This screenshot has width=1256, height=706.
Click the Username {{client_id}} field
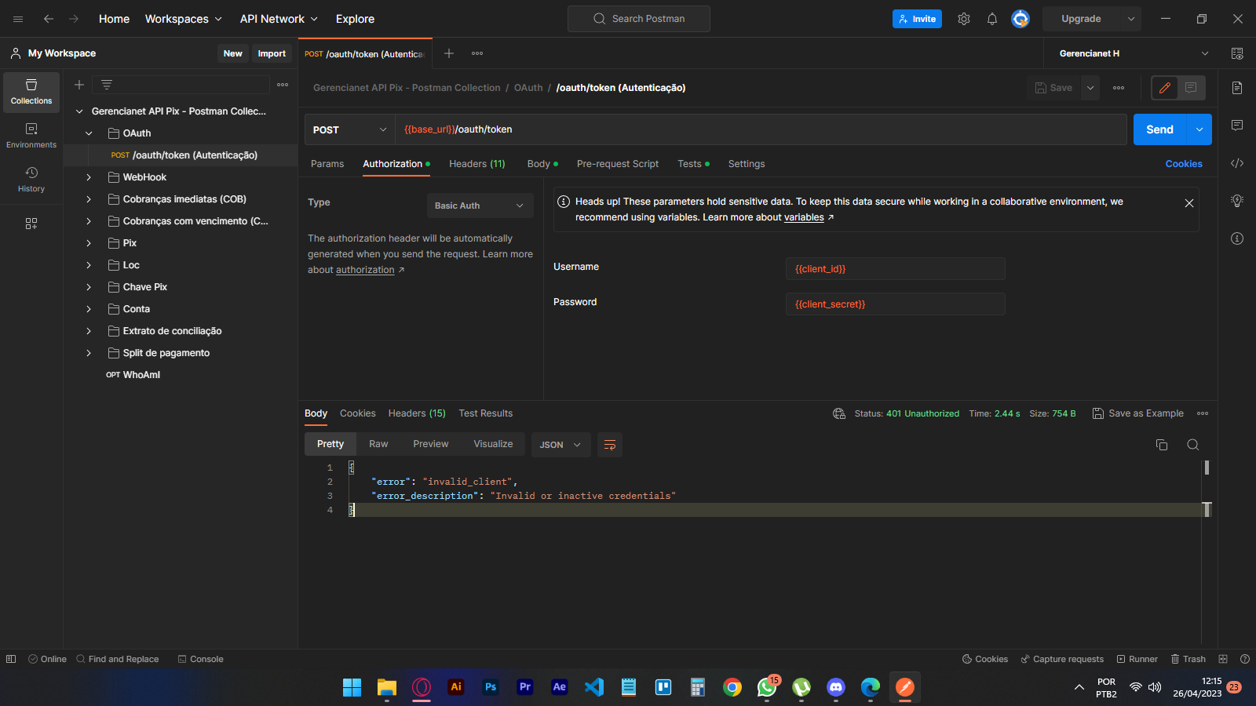895,269
